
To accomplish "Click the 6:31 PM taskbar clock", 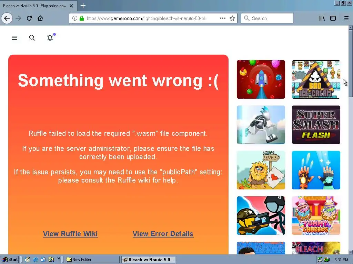I will [x=341, y=260].
